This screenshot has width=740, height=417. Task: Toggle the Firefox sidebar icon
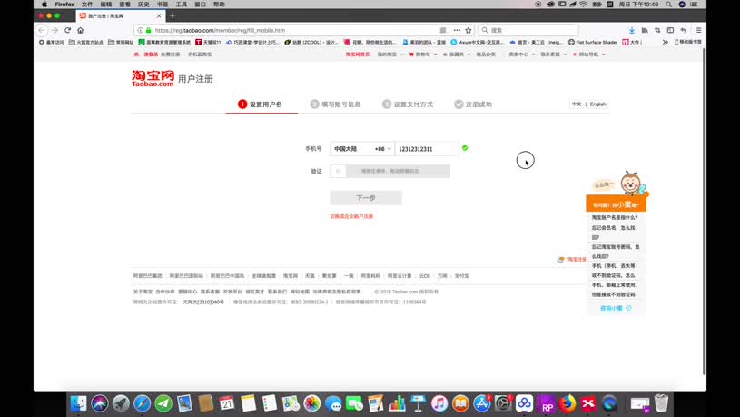(670, 30)
